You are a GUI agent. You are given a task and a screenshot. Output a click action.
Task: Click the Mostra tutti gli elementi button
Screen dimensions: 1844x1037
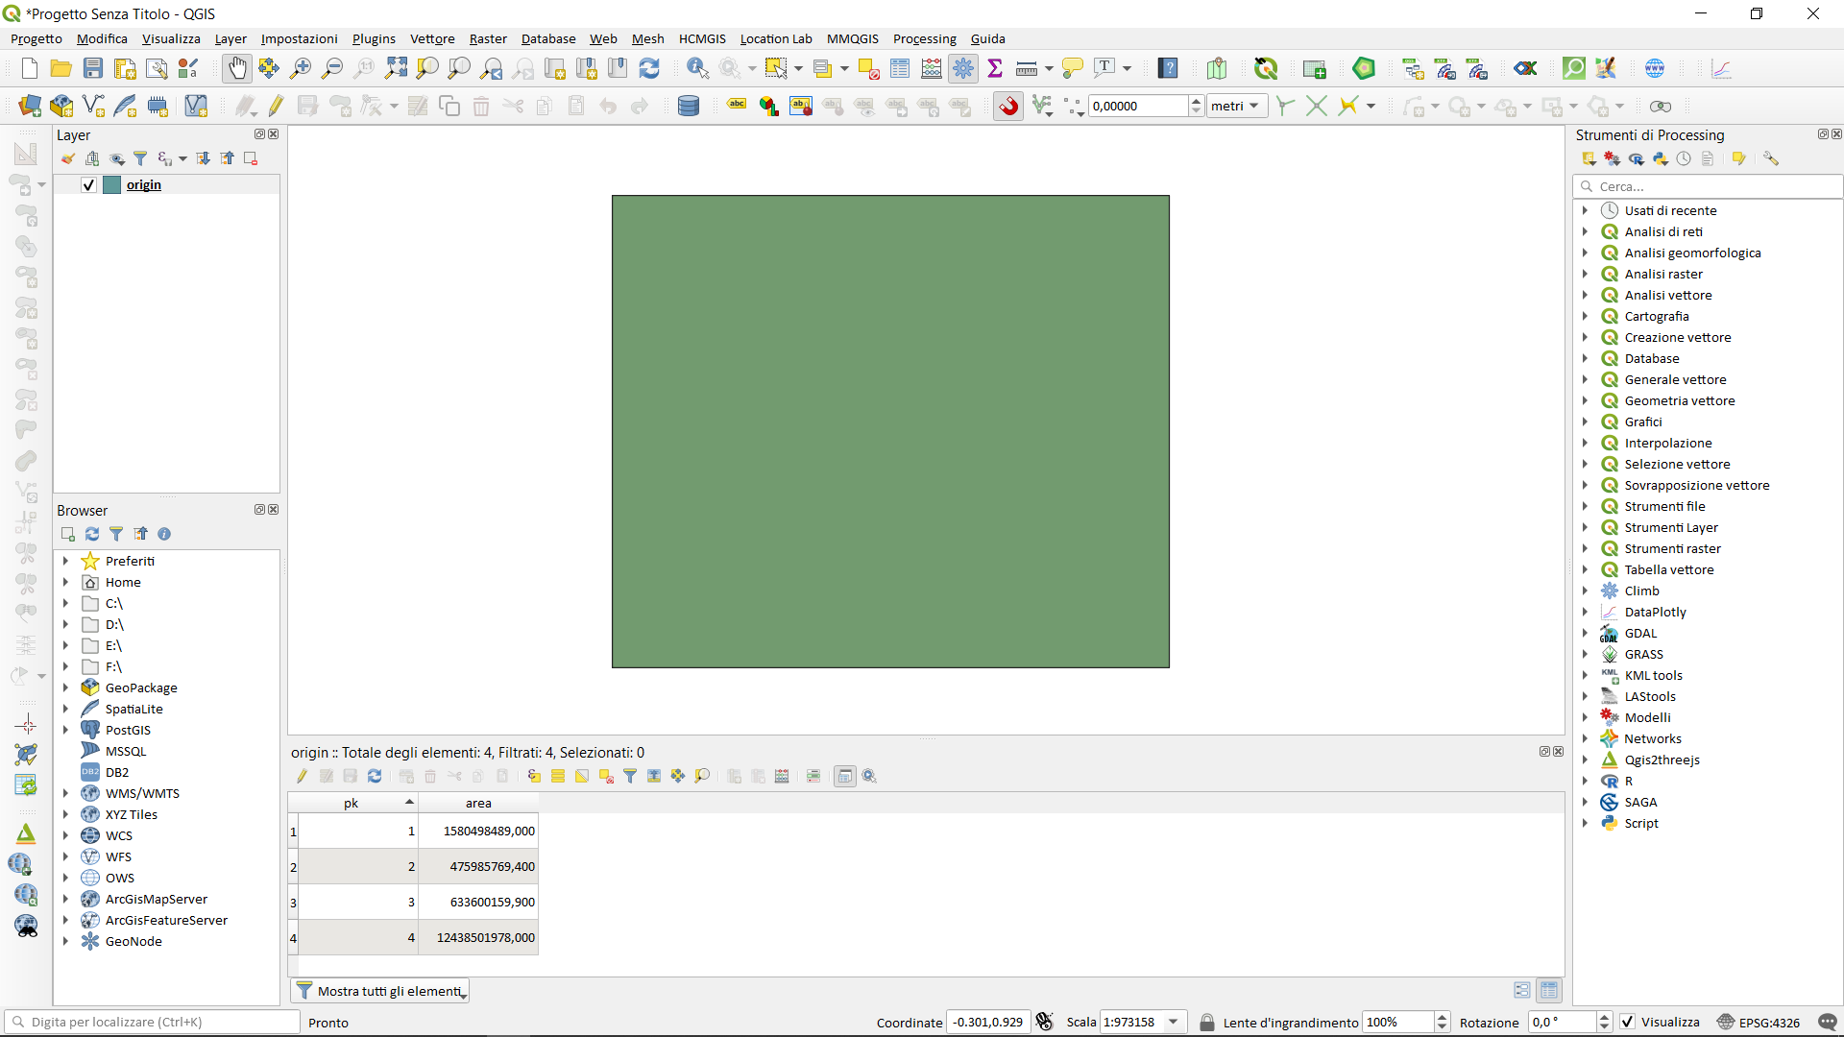pos(380,991)
